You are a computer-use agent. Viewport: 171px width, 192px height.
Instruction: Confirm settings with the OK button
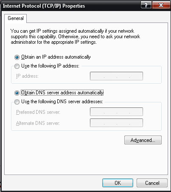coord(118,183)
